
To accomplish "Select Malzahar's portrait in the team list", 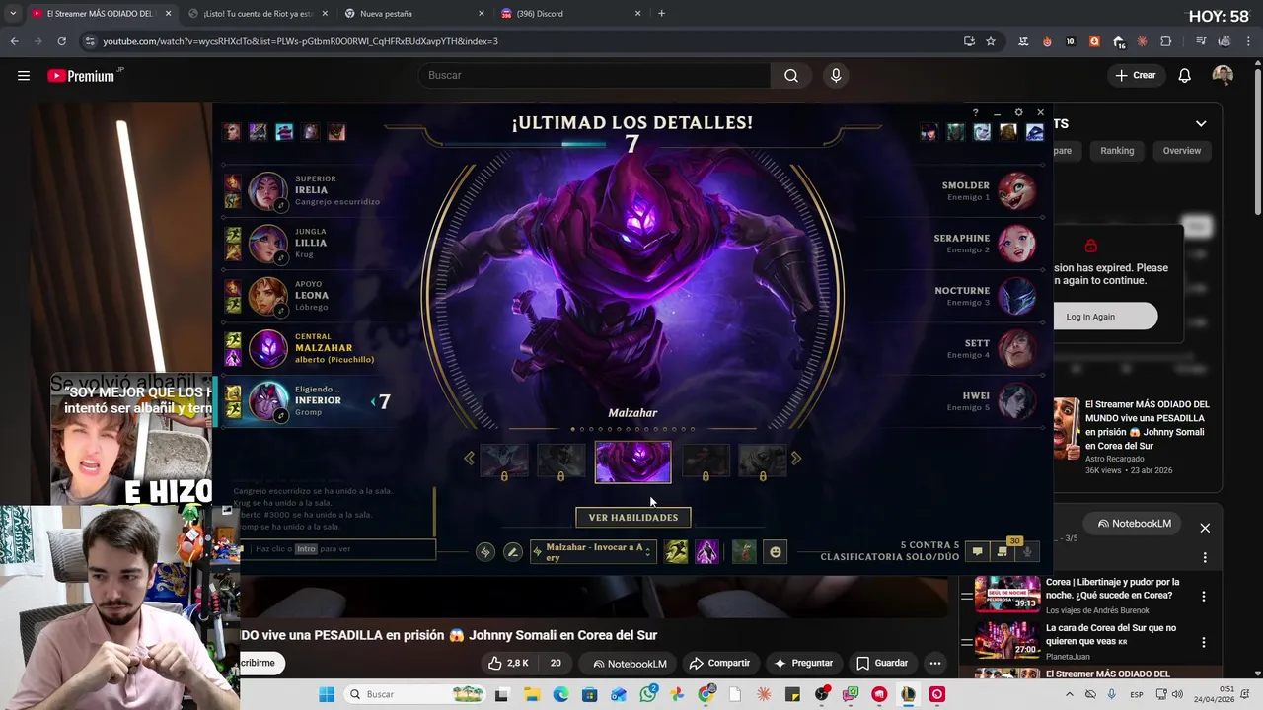I will 267,348.
